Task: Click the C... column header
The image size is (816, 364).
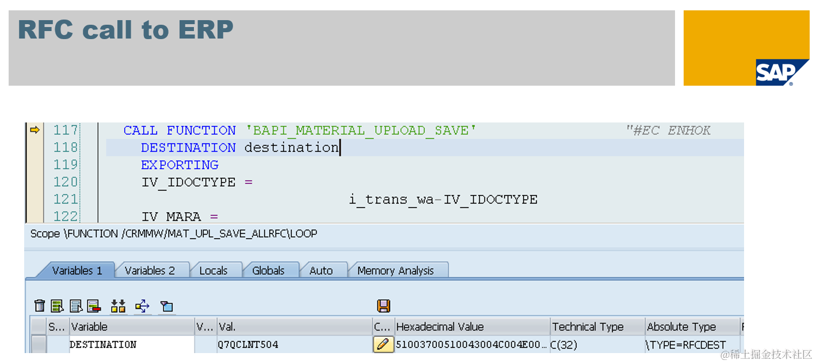Action: (x=383, y=327)
